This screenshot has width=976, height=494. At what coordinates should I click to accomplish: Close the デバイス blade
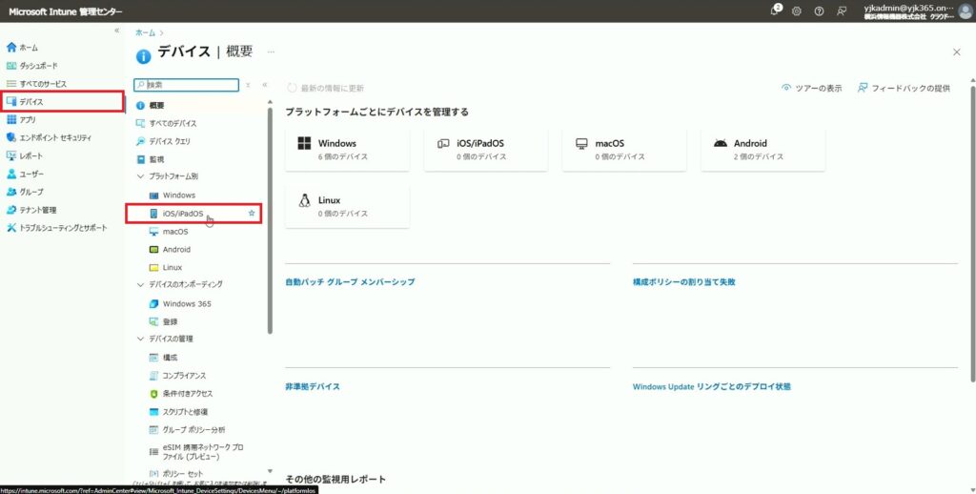(x=957, y=52)
